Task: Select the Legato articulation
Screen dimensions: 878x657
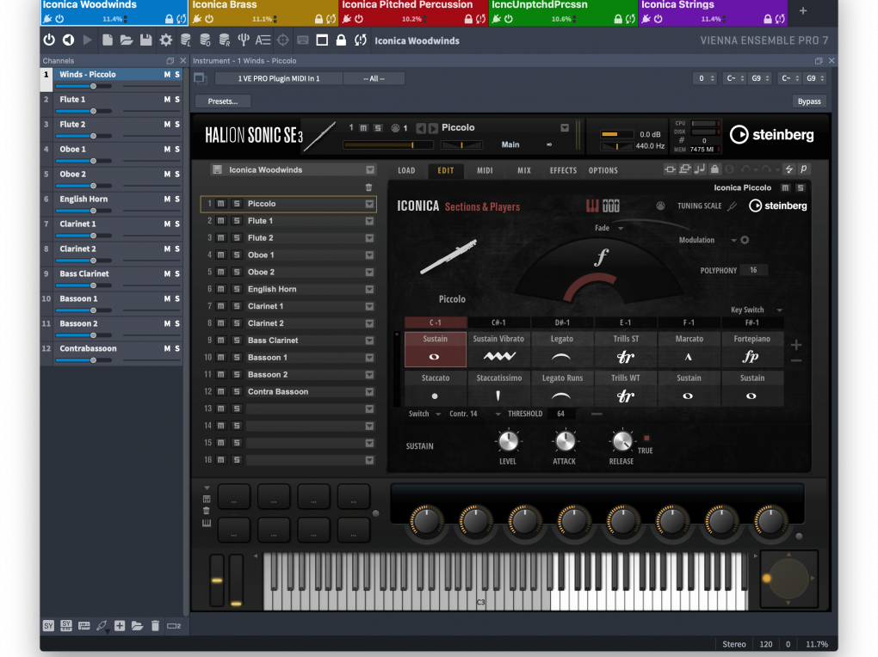Action: [561, 348]
